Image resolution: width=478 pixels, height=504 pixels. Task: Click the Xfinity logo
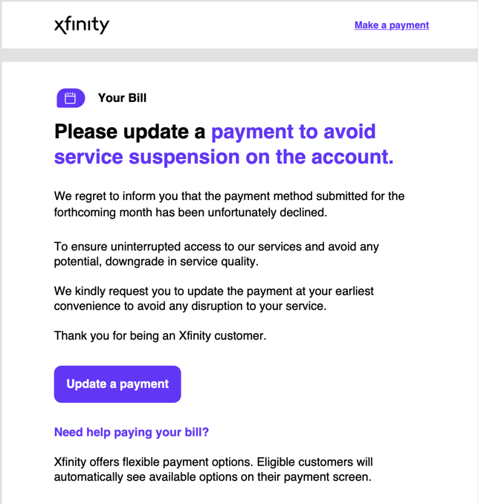(x=82, y=25)
